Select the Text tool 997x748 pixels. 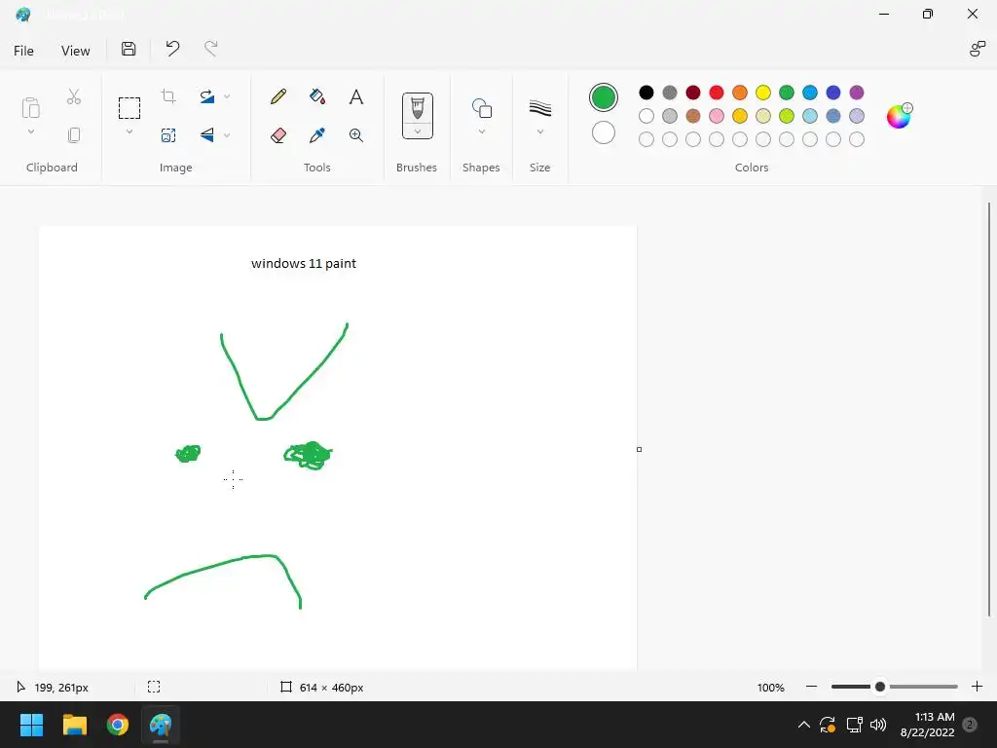(356, 96)
